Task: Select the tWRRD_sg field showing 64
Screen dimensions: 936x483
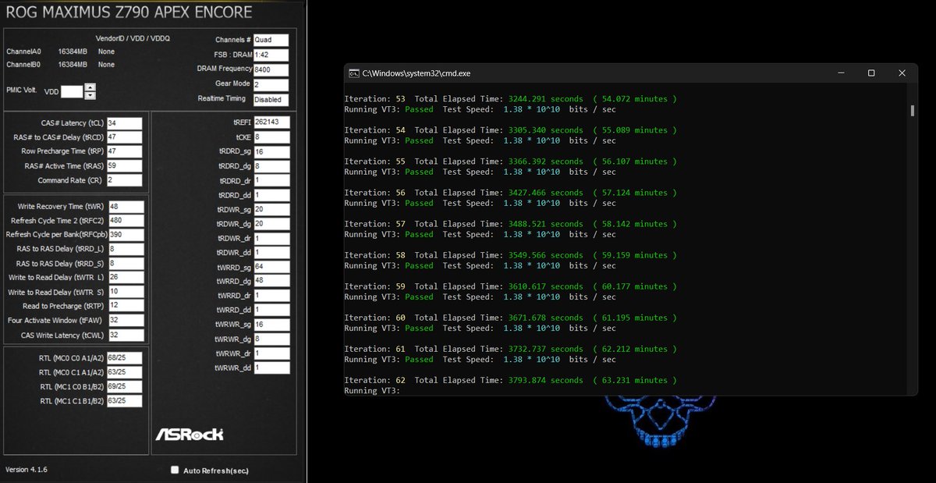Action: pos(271,267)
